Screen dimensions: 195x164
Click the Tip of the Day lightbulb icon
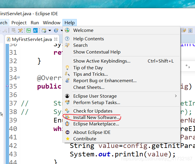[x=67, y=68]
